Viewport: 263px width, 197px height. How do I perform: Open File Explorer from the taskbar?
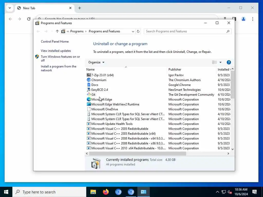click(93, 192)
